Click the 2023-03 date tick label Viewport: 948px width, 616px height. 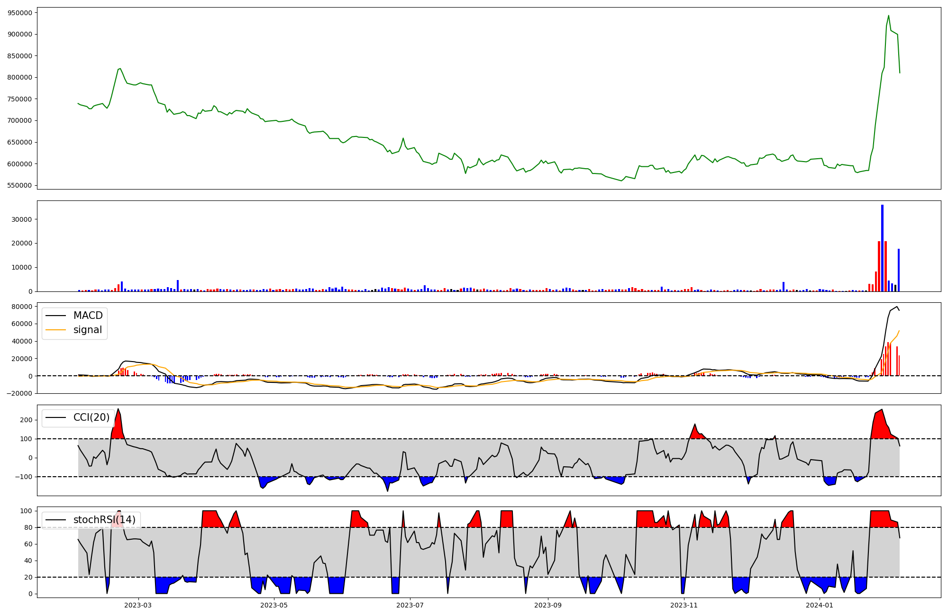coord(138,605)
